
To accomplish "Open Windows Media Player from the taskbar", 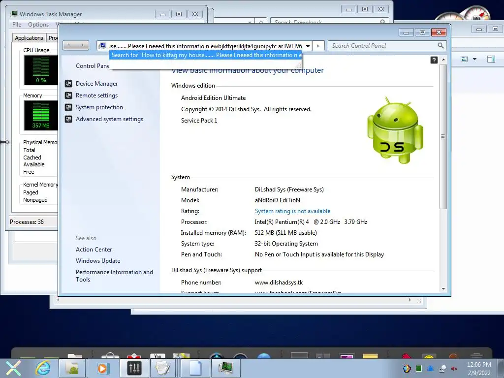I will [x=102, y=368].
